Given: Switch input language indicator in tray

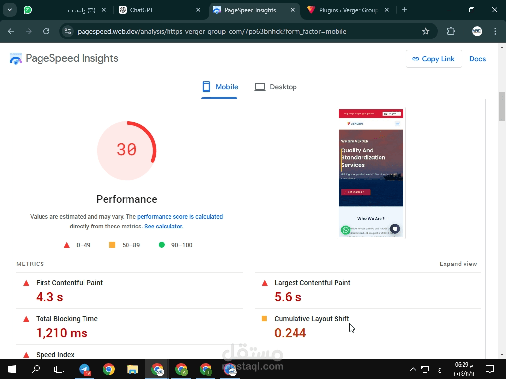Looking at the screenshot, I should pos(439,370).
